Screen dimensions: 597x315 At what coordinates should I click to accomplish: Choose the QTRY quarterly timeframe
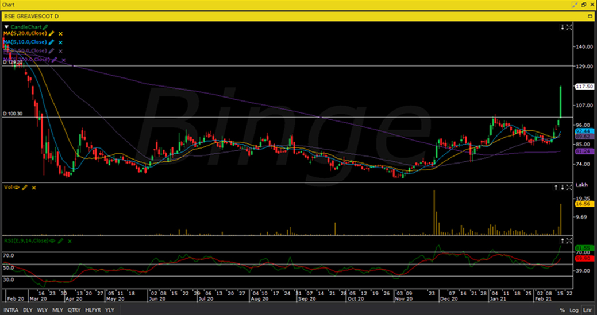(74, 310)
